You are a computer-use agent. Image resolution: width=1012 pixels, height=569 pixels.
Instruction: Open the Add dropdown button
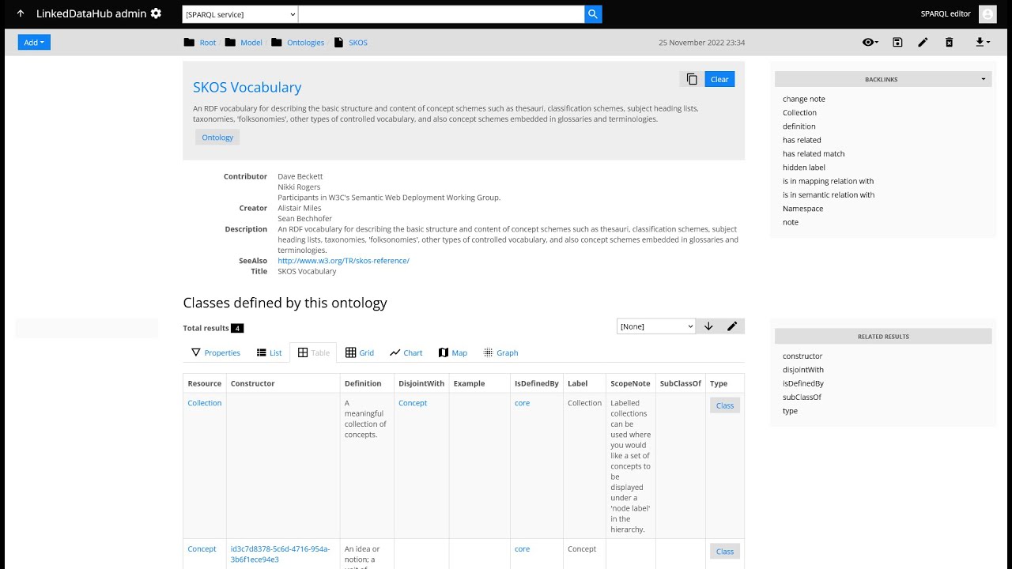tap(34, 43)
